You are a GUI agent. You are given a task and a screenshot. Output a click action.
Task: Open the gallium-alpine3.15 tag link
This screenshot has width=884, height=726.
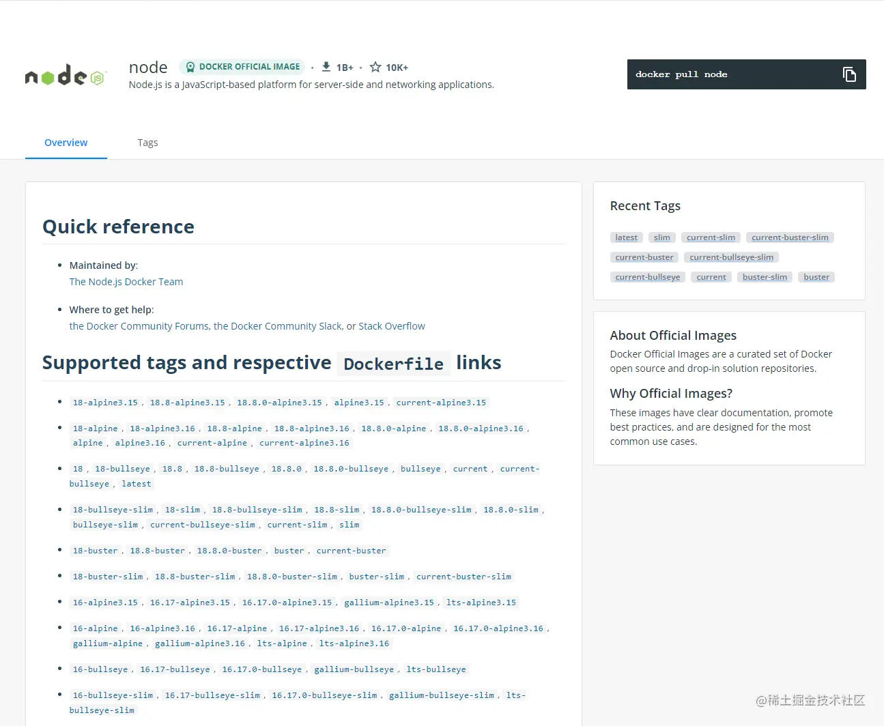(x=389, y=602)
